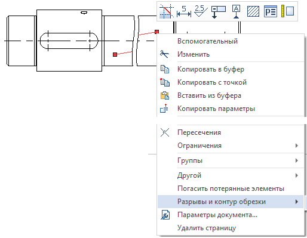The image size is (307, 238).
Task: Expand the Другой submenu arrow
Action: pyautogui.click(x=297, y=175)
